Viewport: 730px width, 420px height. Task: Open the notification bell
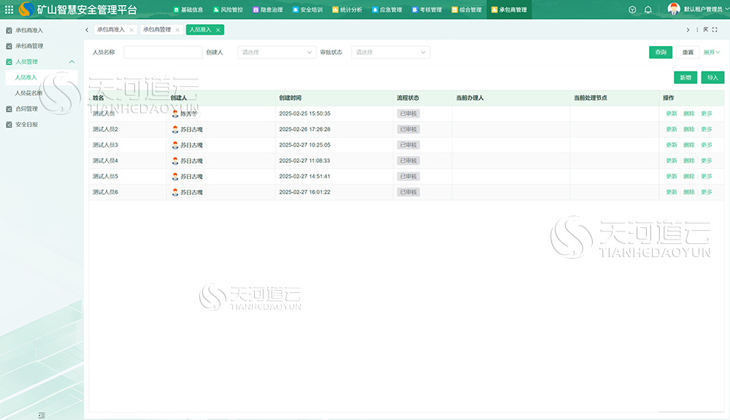click(x=648, y=9)
